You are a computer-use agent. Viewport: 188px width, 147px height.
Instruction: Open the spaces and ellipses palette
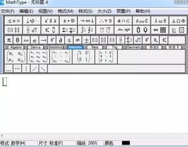pyautogui.click(x=32, y=21)
